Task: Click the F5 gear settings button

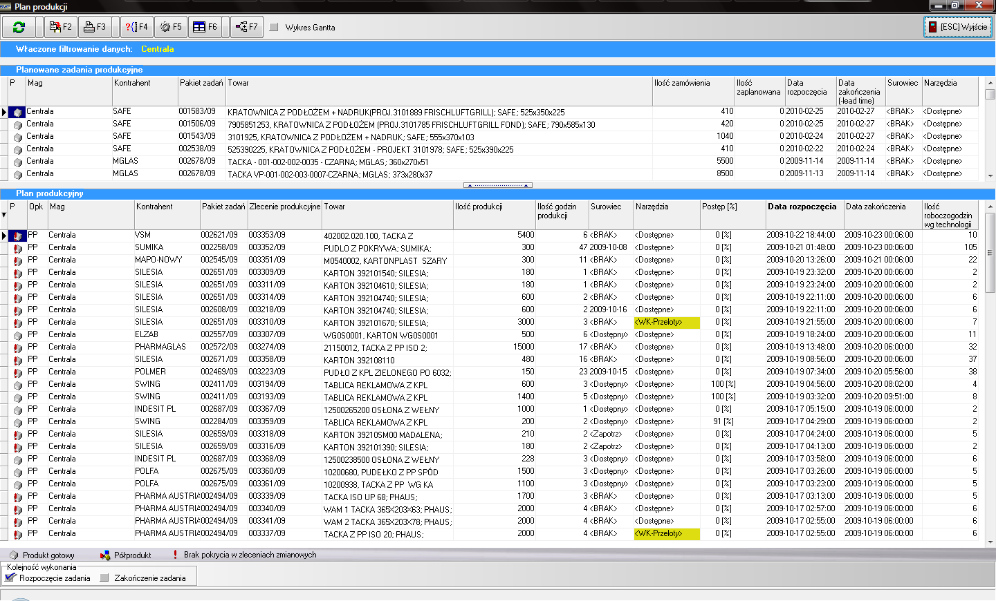Action: [x=171, y=27]
